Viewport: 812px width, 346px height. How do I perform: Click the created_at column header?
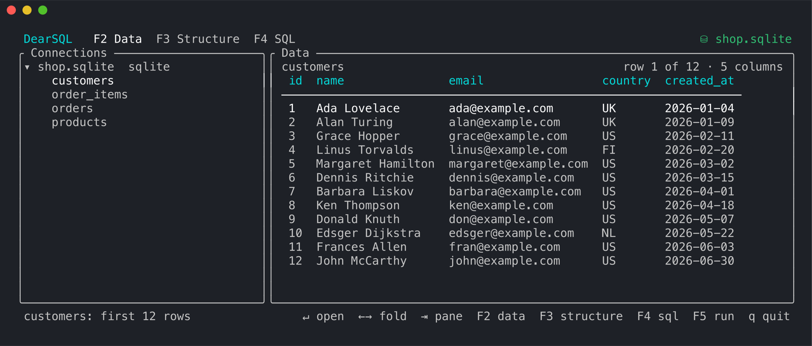tap(699, 81)
